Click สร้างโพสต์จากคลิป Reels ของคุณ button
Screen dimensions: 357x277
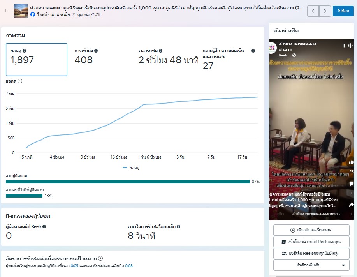click(x=311, y=242)
